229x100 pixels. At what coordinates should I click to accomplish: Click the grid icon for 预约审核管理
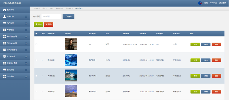pyautogui.click(x=5, y=43)
